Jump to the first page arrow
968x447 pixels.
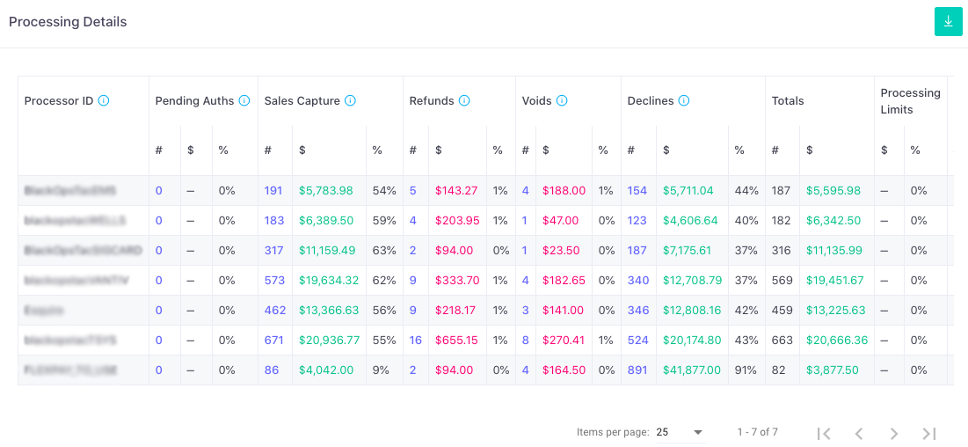[824, 433]
